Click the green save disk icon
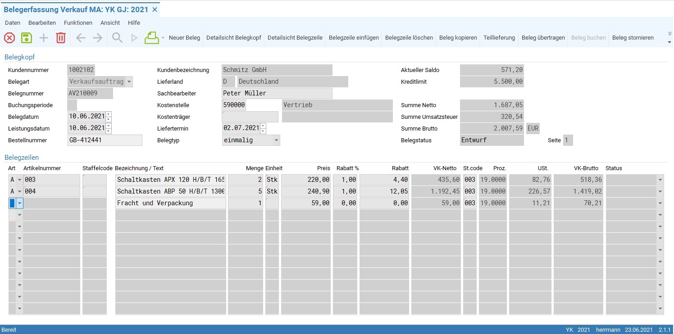 coord(27,38)
